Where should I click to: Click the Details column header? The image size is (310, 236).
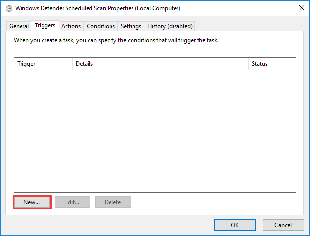160,64
